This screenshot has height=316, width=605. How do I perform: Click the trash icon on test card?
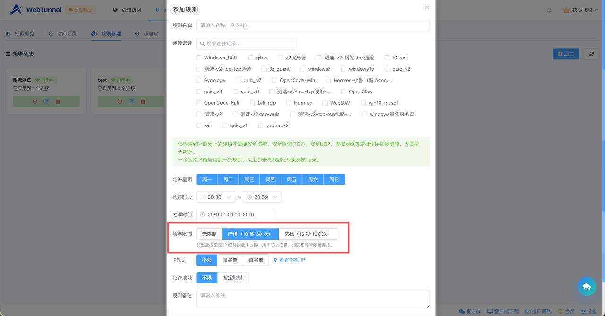143,101
